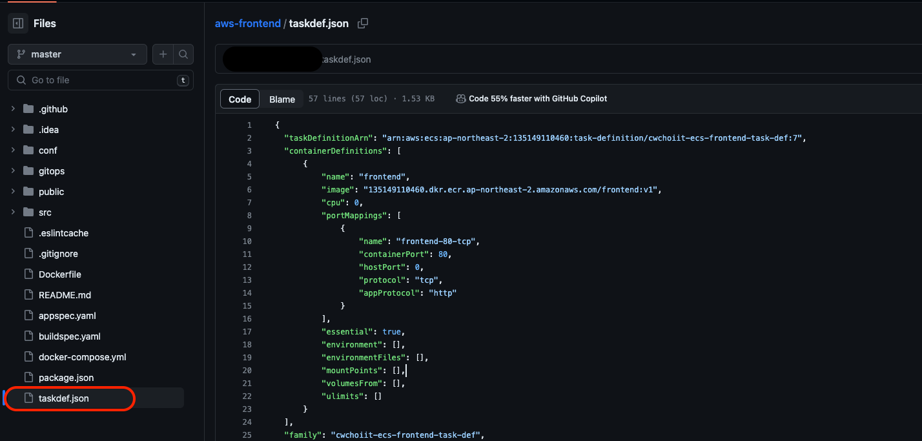The image size is (922, 441).
Task: Click the README.md file icon
Action: point(28,295)
